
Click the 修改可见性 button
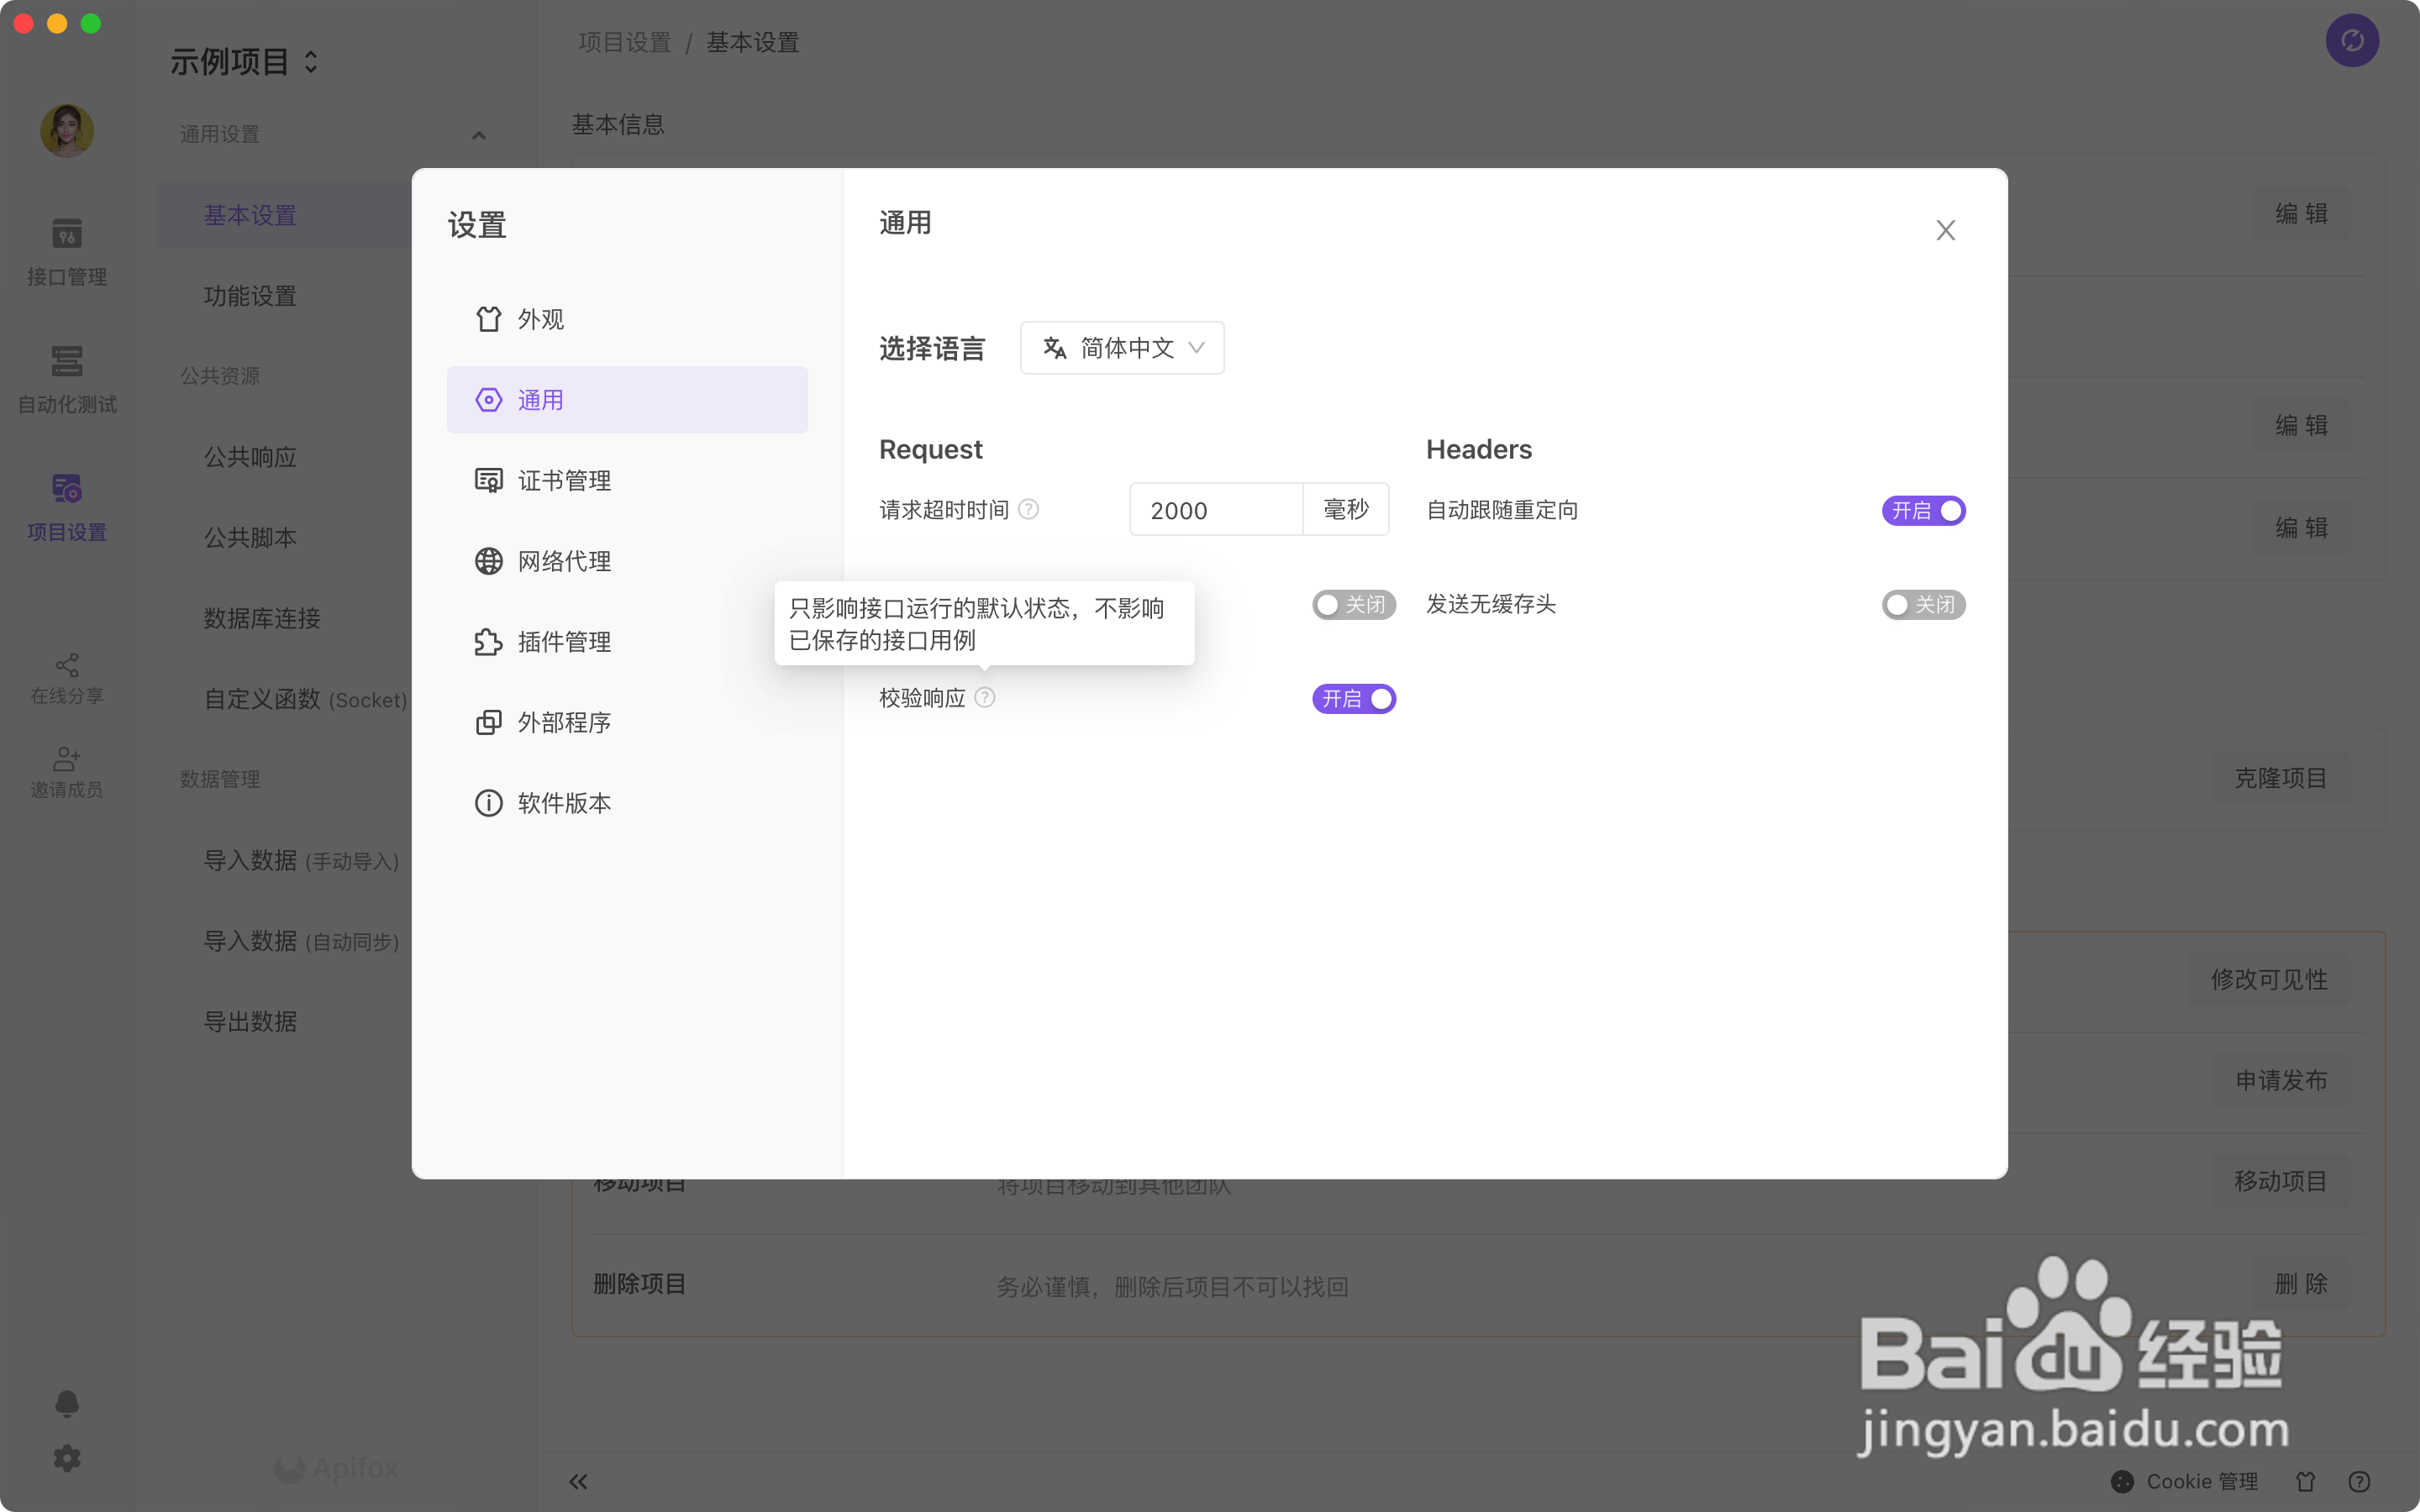click(x=2269, y=979)
